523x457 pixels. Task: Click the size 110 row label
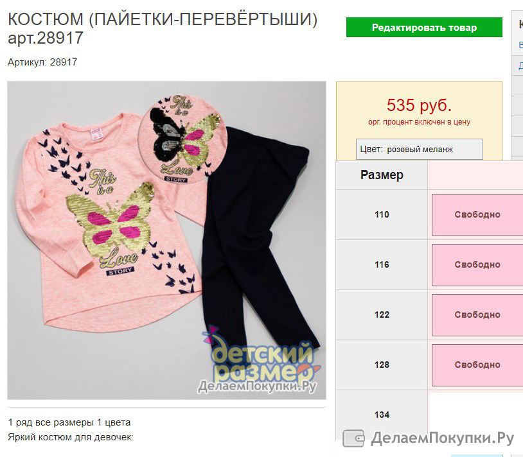(x=382, y=215)
